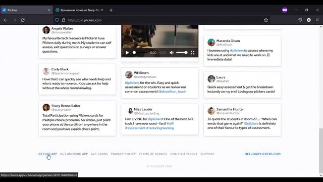The width and height of the screenshot is (323, 182).
Task: Click @plickers mention in Samantha Hunter's tweet
Action: pyautogui.click(x=251, y=123)
